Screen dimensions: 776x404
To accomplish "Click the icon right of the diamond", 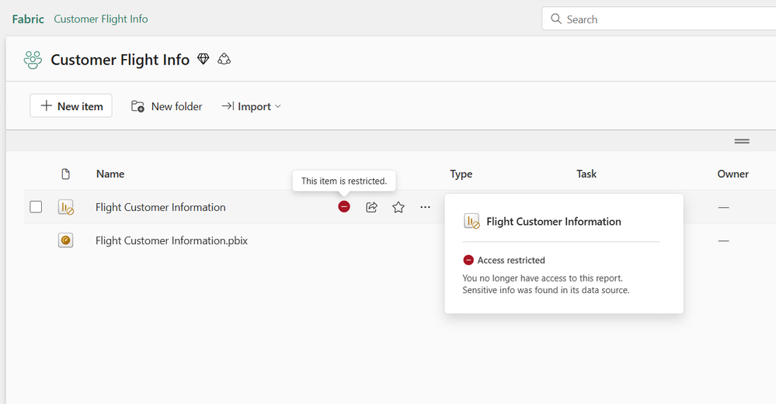I will click(x=224, y=59).
